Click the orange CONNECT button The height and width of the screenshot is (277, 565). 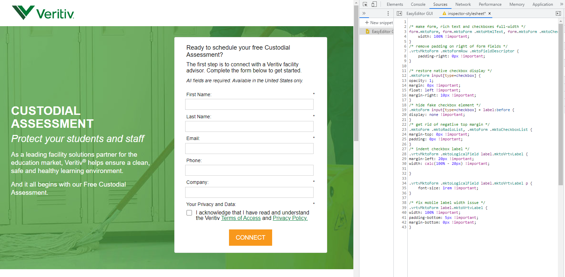[250, 238]
